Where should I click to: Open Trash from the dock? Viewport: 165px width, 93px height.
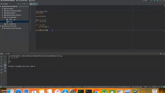[x=155, y=91]
